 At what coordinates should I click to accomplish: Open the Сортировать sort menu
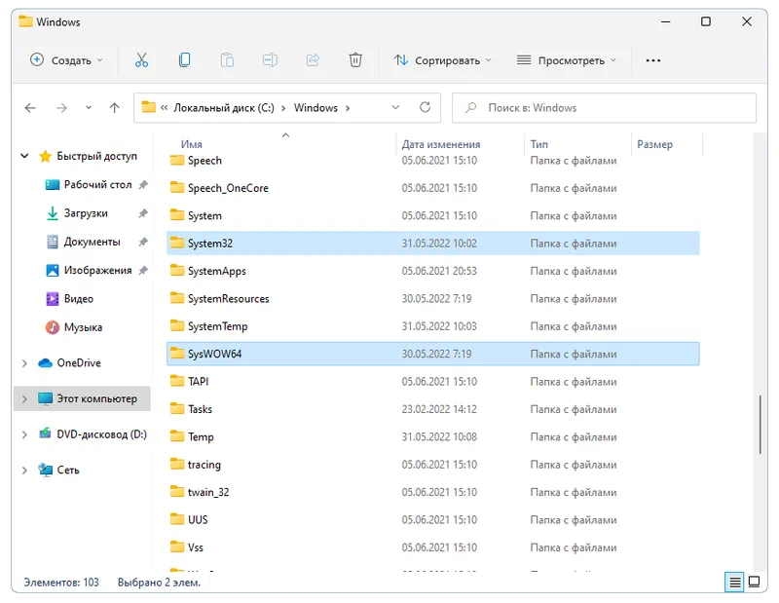pos(442,60)
